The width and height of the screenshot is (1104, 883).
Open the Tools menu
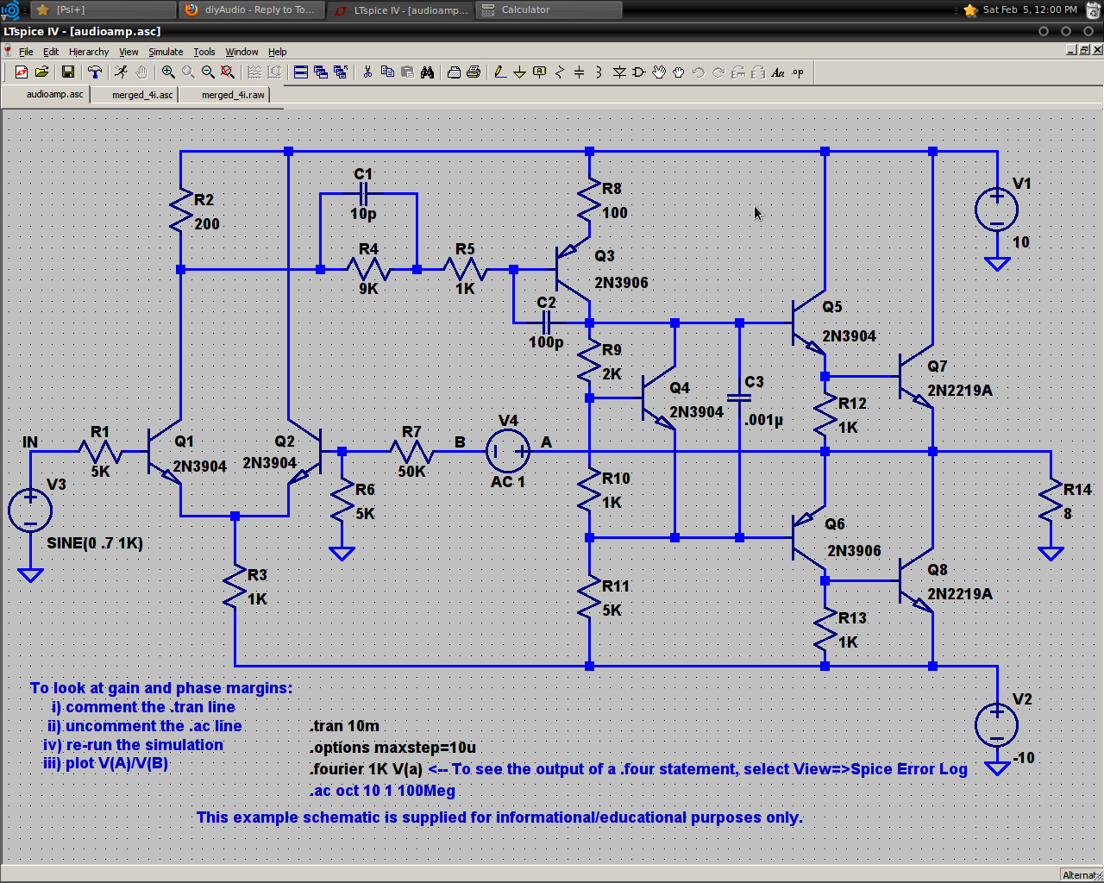tap(204, 52)
